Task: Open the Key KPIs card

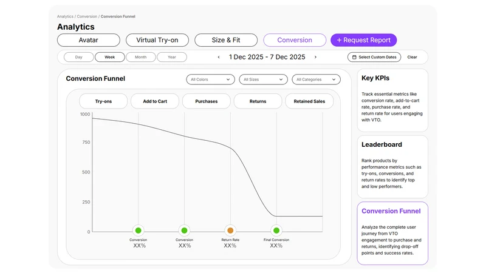Action: tap(392, 100)
